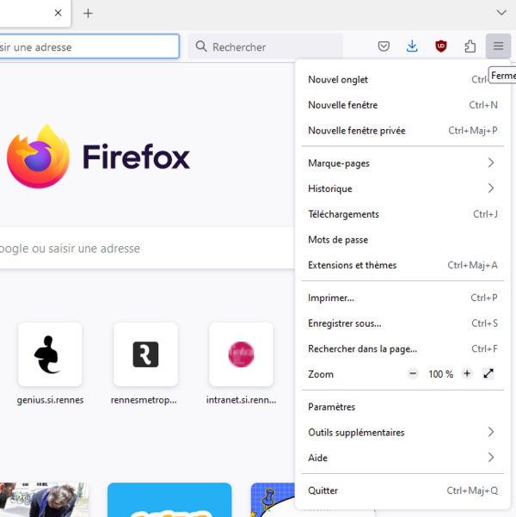The image size is (516, 517).
Task: Open a new tab with plus icon
Action: coord(88,13)
